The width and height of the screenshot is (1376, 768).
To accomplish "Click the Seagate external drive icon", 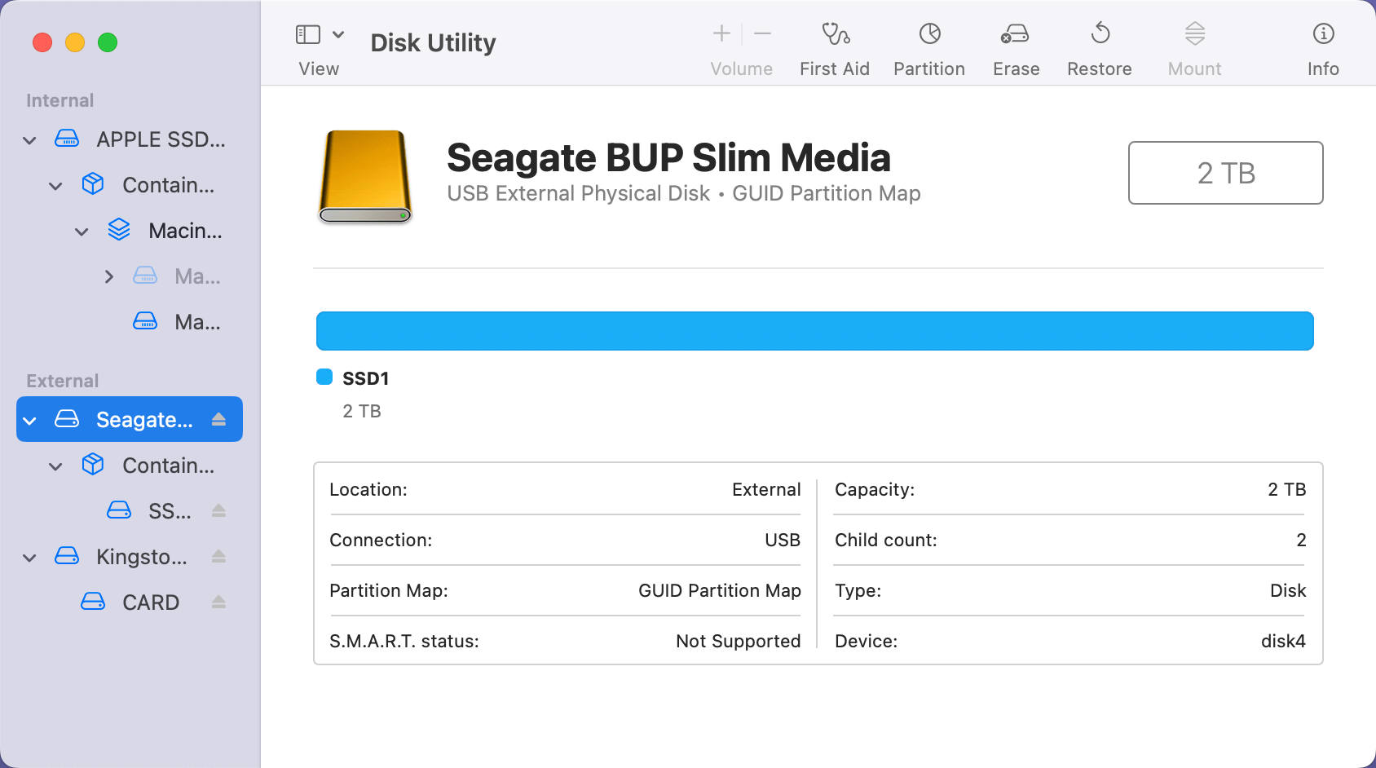I will tap(68, 419).
